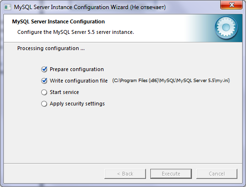Image resolution: width=246 pixels, height=187 pixels.
Task: Select the Apply security settings status circle
Action: [x=44, y=104]
